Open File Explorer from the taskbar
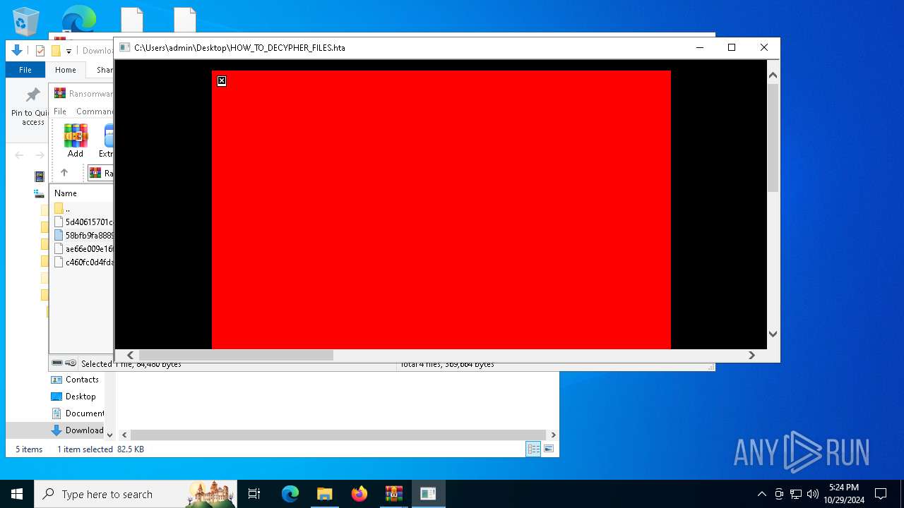 [324, 494]
